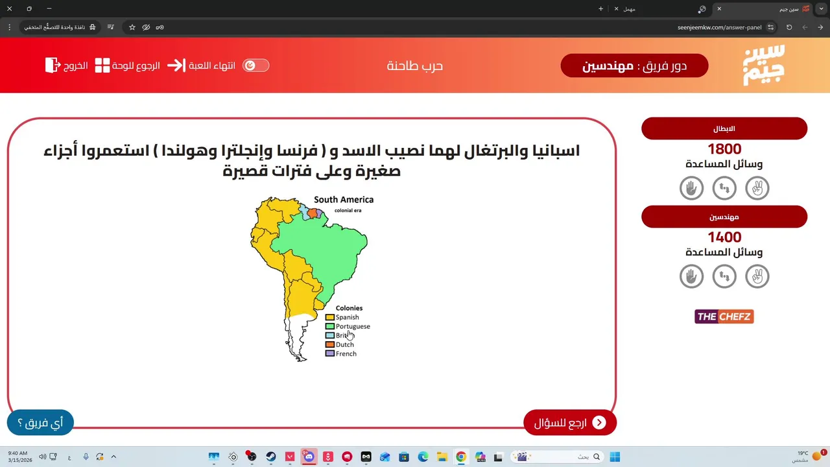Click the raised hand lifeline for مهندسين team
830x467 pixels.
pos(691,276)
